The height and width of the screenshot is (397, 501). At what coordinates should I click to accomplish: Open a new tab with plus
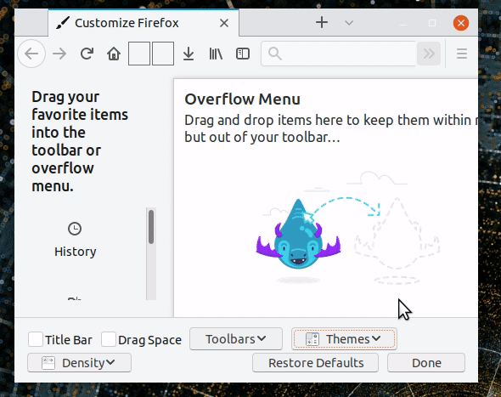(x=322, y=22)
